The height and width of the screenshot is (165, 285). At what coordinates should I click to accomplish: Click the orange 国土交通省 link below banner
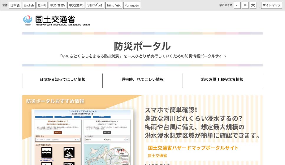click(157, 156)
